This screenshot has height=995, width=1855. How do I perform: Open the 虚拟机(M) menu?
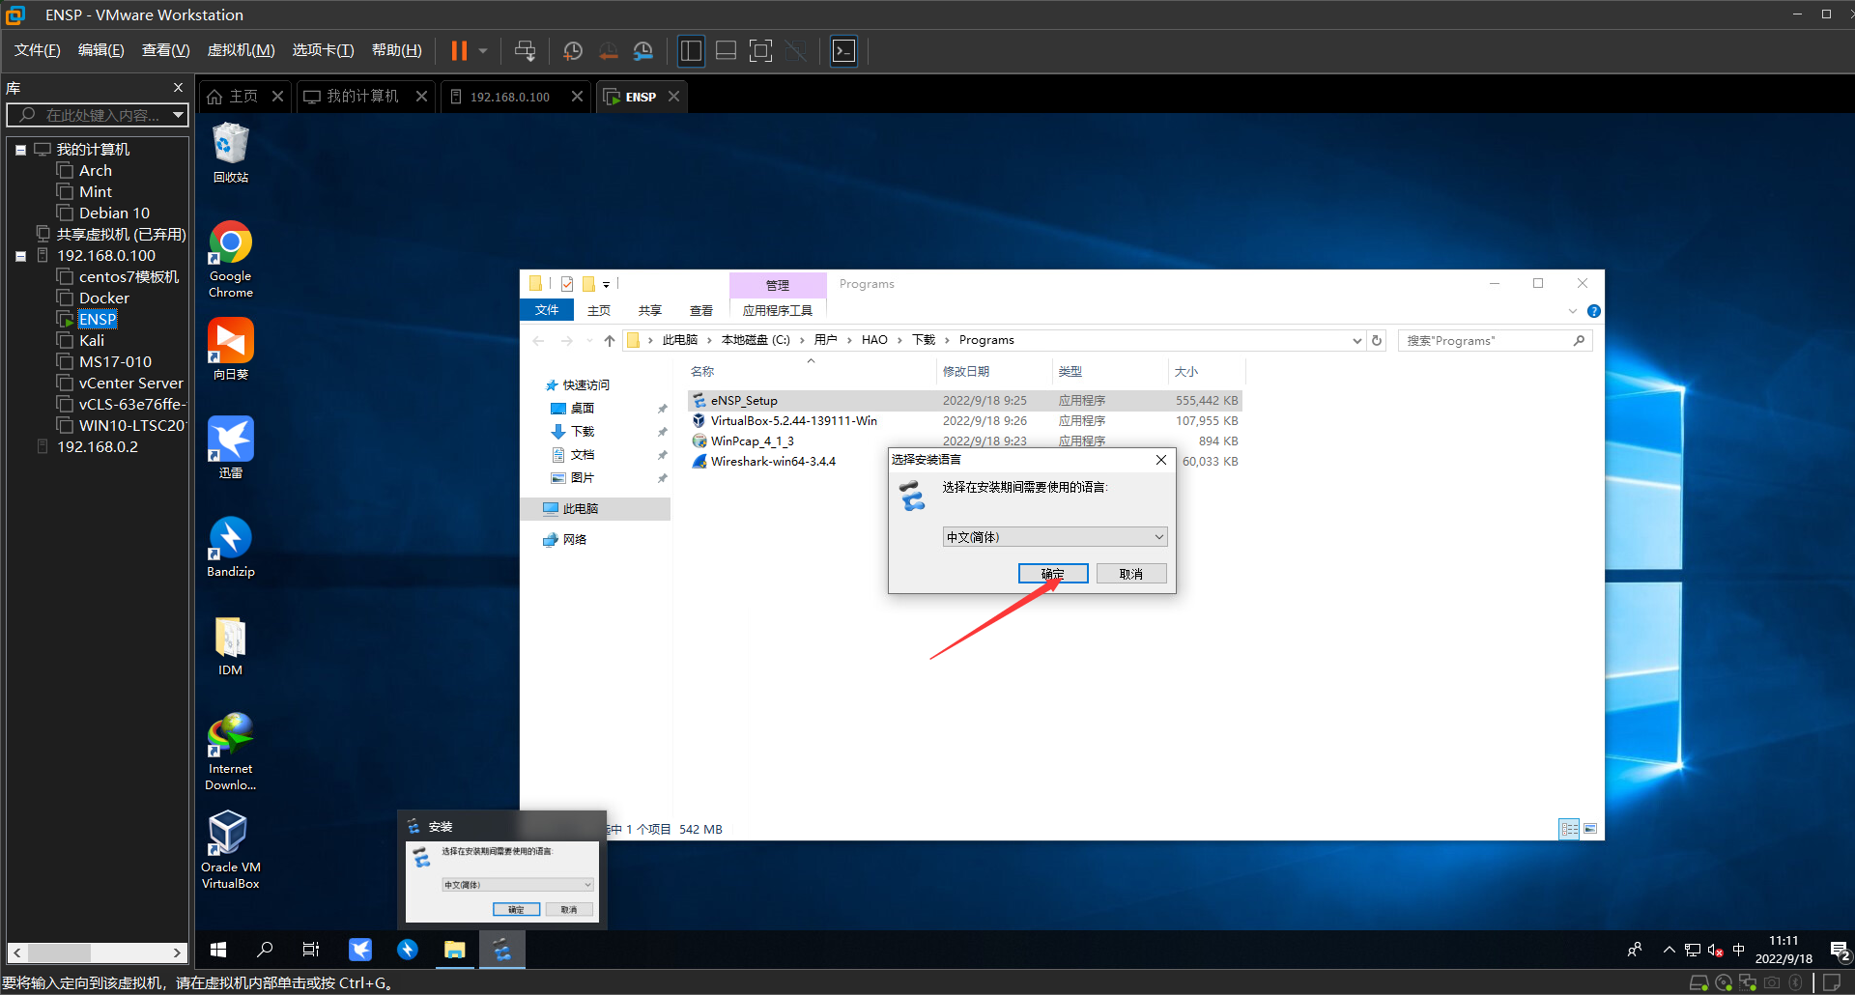[x=241, y=50]
